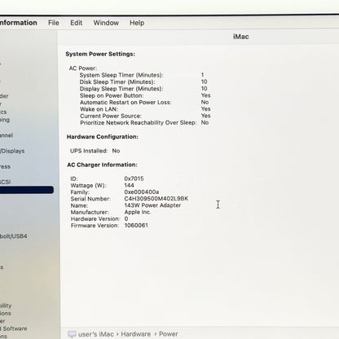Click the "iMac" window title

click(241, 37)
